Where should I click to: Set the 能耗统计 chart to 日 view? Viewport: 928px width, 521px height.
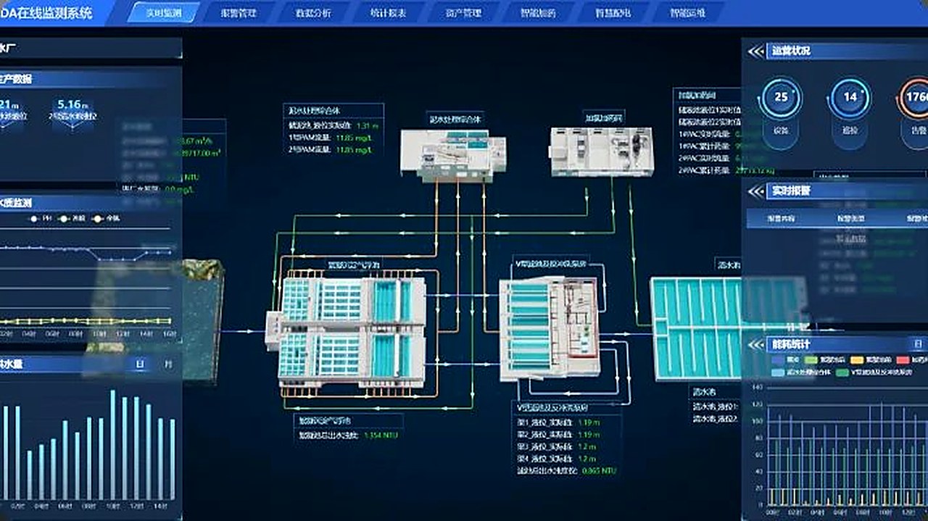tap(918, 345)
